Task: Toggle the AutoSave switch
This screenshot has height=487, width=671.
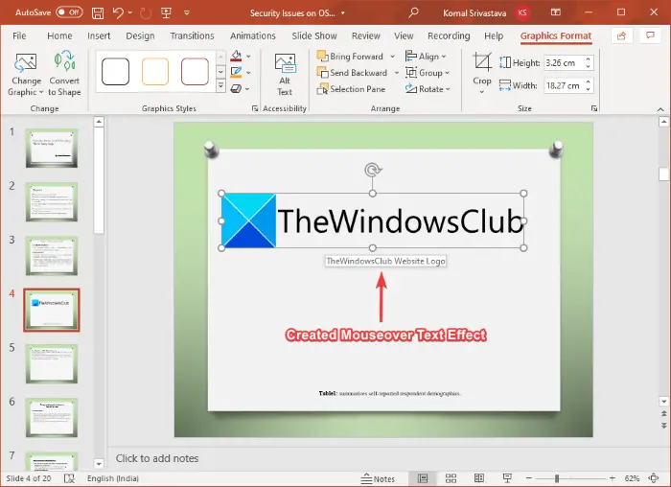Action: coord(69,12)
